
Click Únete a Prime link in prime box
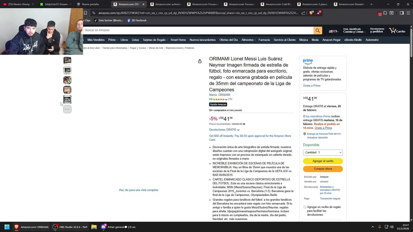pos(312,86)
